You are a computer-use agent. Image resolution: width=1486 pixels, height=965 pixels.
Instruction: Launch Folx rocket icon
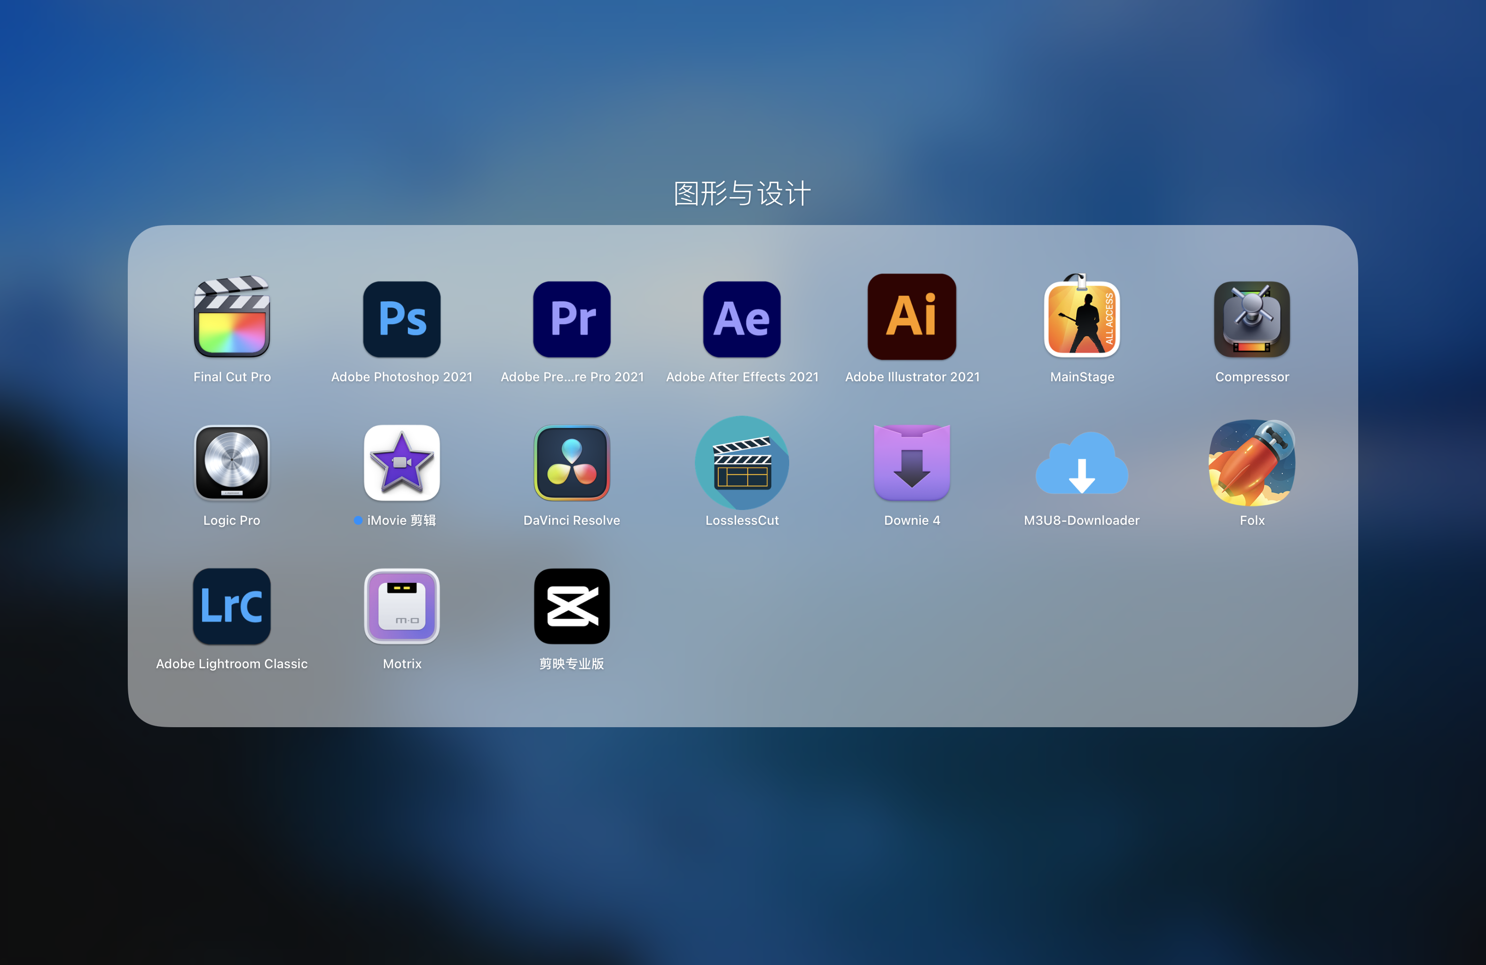click(1251, 462)
